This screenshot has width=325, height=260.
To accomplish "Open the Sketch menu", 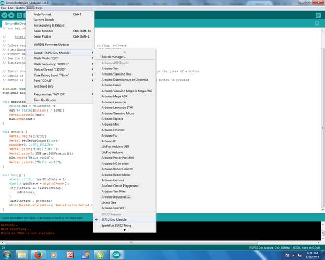I will click(x=20, y=8).
